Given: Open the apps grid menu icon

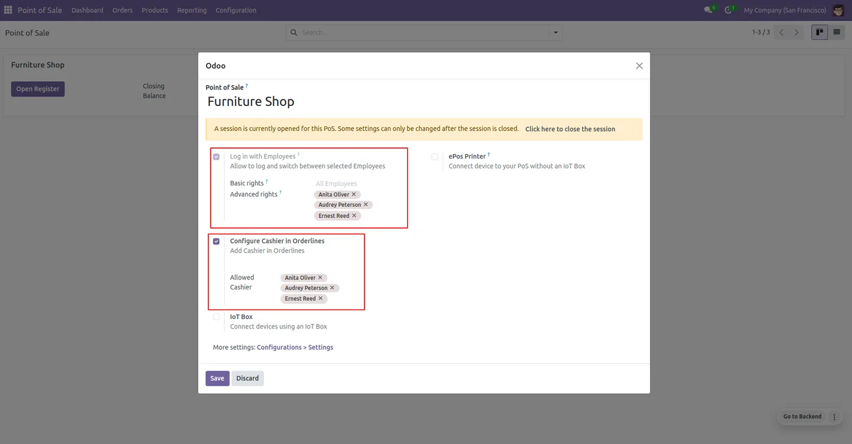Looking at the screenshot, I should point(8,10).
